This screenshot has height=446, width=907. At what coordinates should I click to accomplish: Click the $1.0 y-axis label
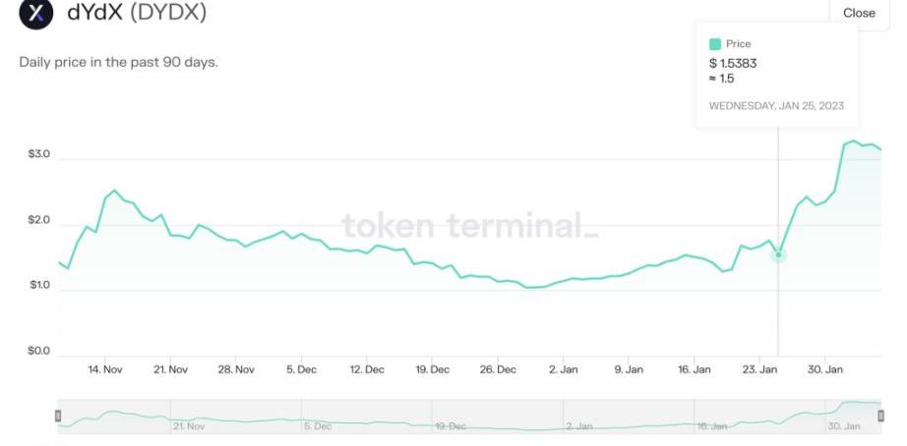click(x=39, y=285)
